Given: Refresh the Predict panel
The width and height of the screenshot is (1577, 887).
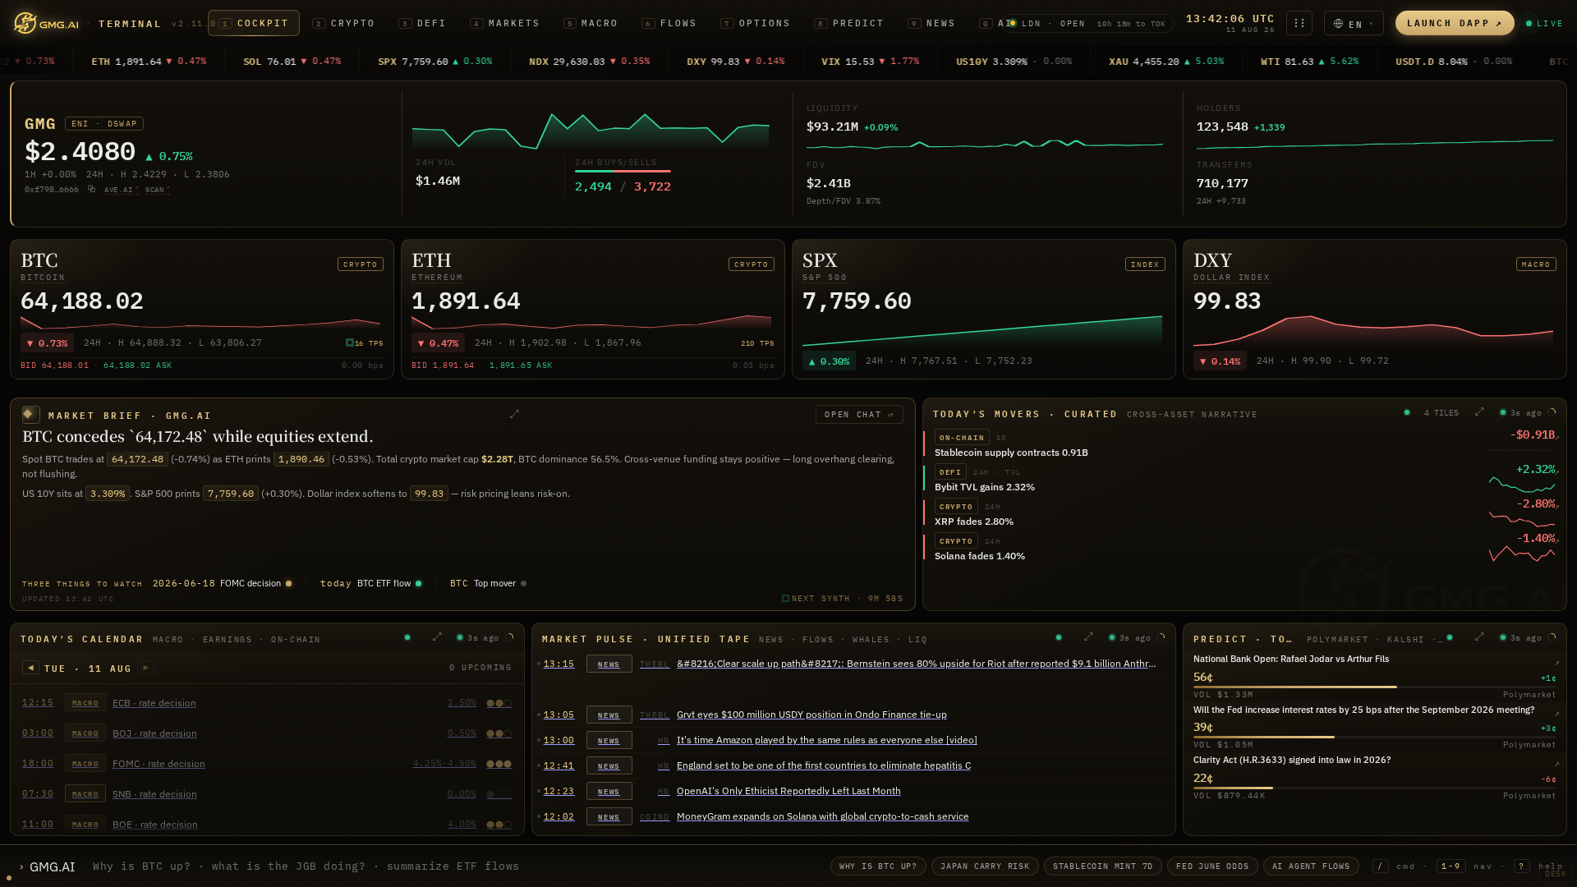Looking at the screenshot, I should pos(1552,637).
